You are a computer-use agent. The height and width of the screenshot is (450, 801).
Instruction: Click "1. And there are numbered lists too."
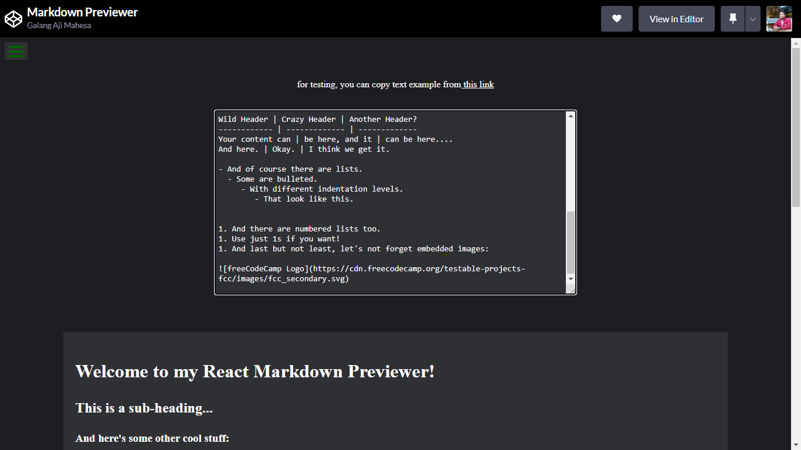(x=300, y=229)
